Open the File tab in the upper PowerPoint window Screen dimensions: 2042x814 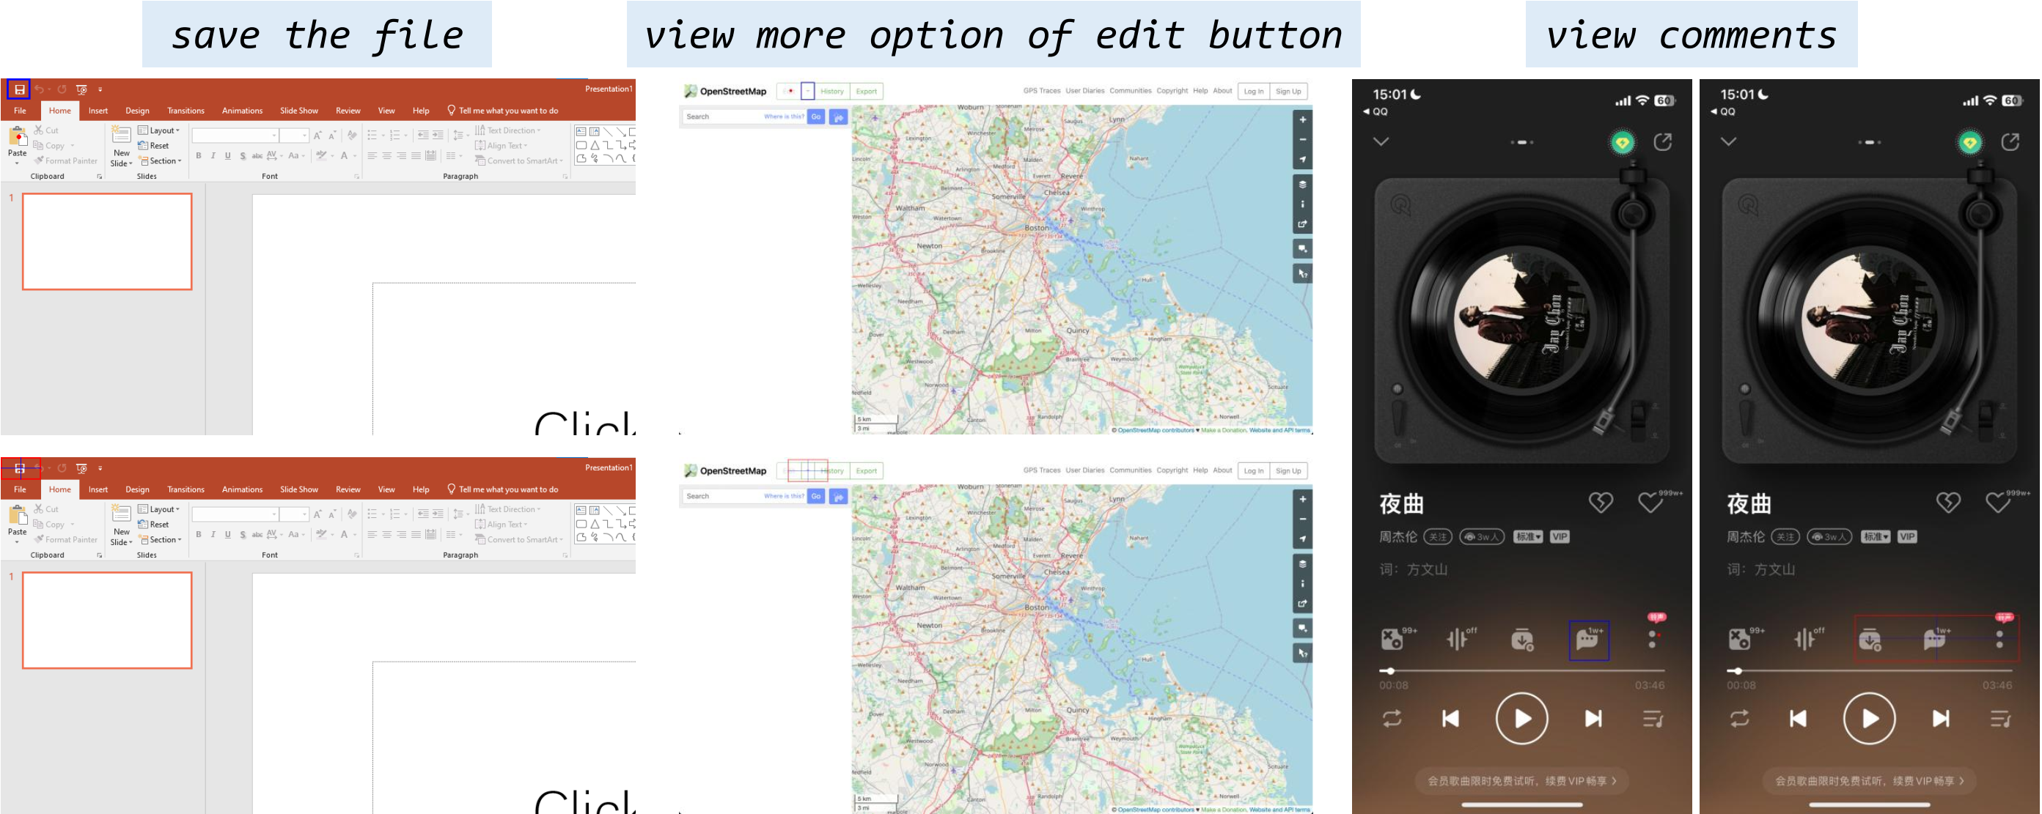point(20,111)
